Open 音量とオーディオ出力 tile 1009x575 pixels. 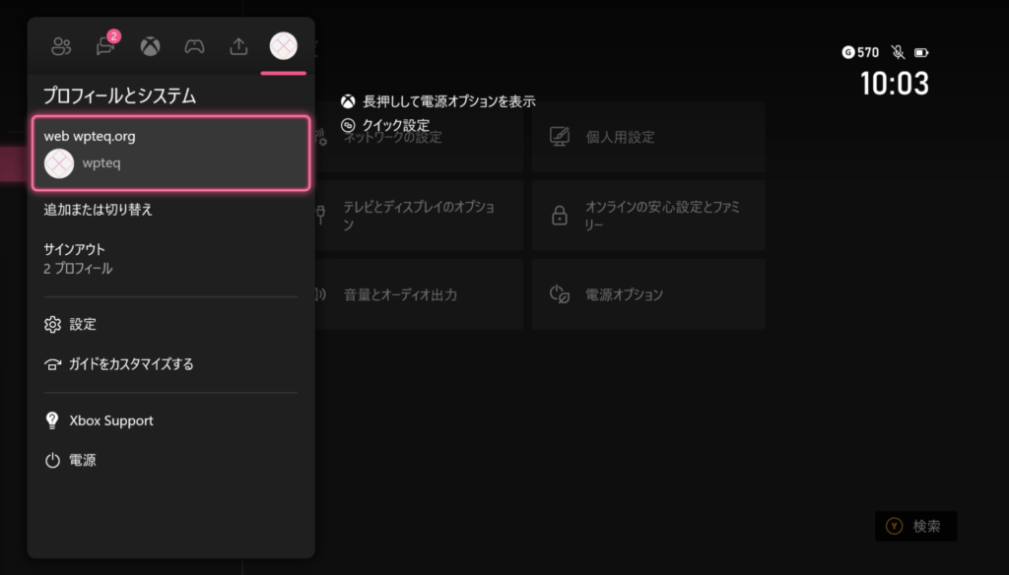pyautogui.click(x=419, y=294)
